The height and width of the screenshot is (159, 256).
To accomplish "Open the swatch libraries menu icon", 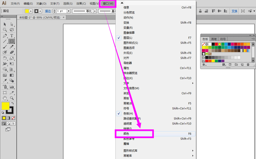I will pos(204,65).
